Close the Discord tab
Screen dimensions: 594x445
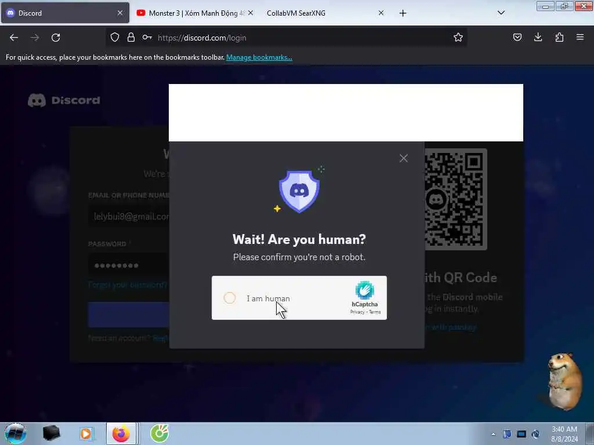(120, 13)
